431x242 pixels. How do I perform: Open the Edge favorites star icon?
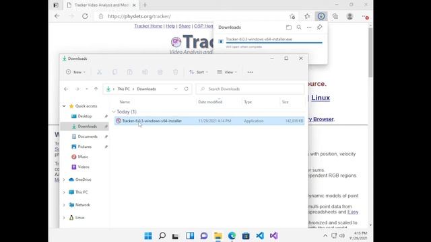click(307, 16)
